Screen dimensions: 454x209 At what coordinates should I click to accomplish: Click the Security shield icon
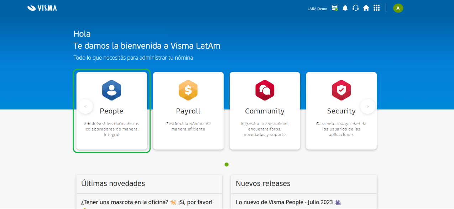coord(341,90)
